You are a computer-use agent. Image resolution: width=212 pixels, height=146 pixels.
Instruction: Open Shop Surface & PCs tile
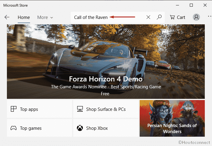[106, 109]
